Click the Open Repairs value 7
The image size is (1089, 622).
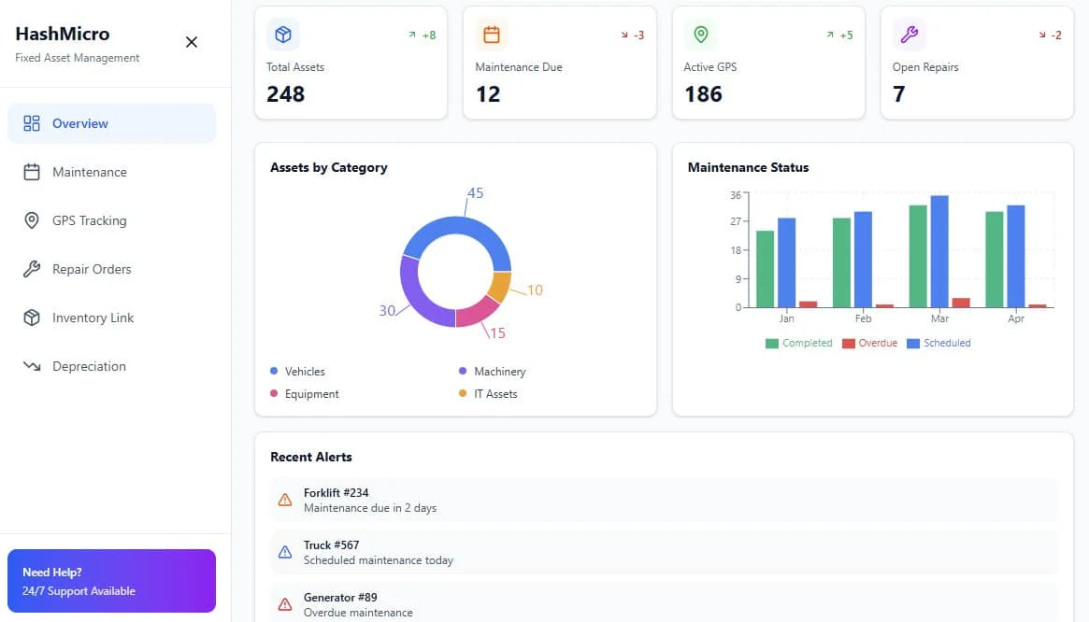pyautogui.click(x=898, y=93)
